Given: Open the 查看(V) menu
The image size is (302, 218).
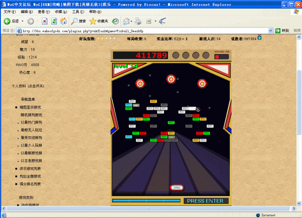Looking at the screenshot, I should coord(44,12).
